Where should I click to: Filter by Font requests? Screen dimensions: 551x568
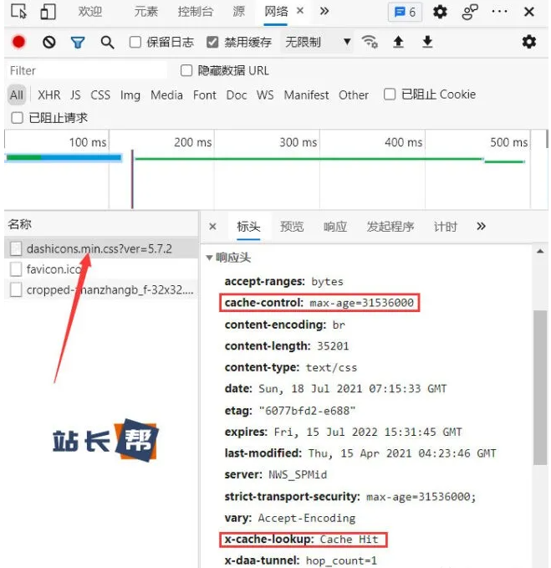tap(205, 95)
